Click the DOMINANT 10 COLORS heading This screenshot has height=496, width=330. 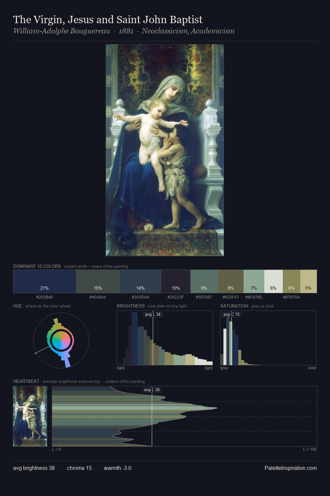pos(37,266)
